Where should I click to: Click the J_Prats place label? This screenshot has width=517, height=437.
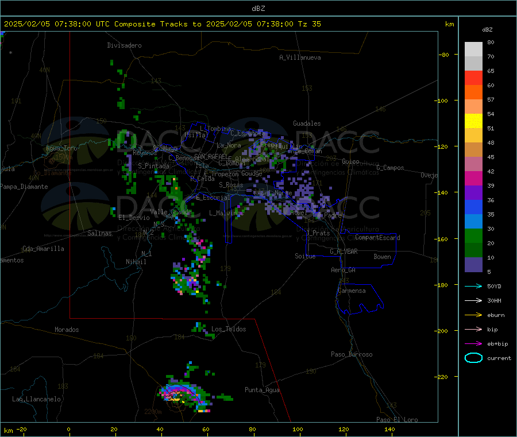pyautogui.click(x=318, y=233)
